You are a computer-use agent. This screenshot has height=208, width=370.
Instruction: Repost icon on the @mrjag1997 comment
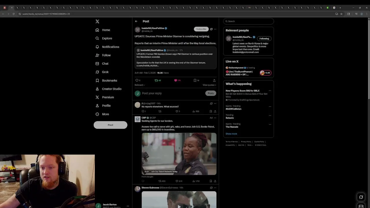[160, 111]
